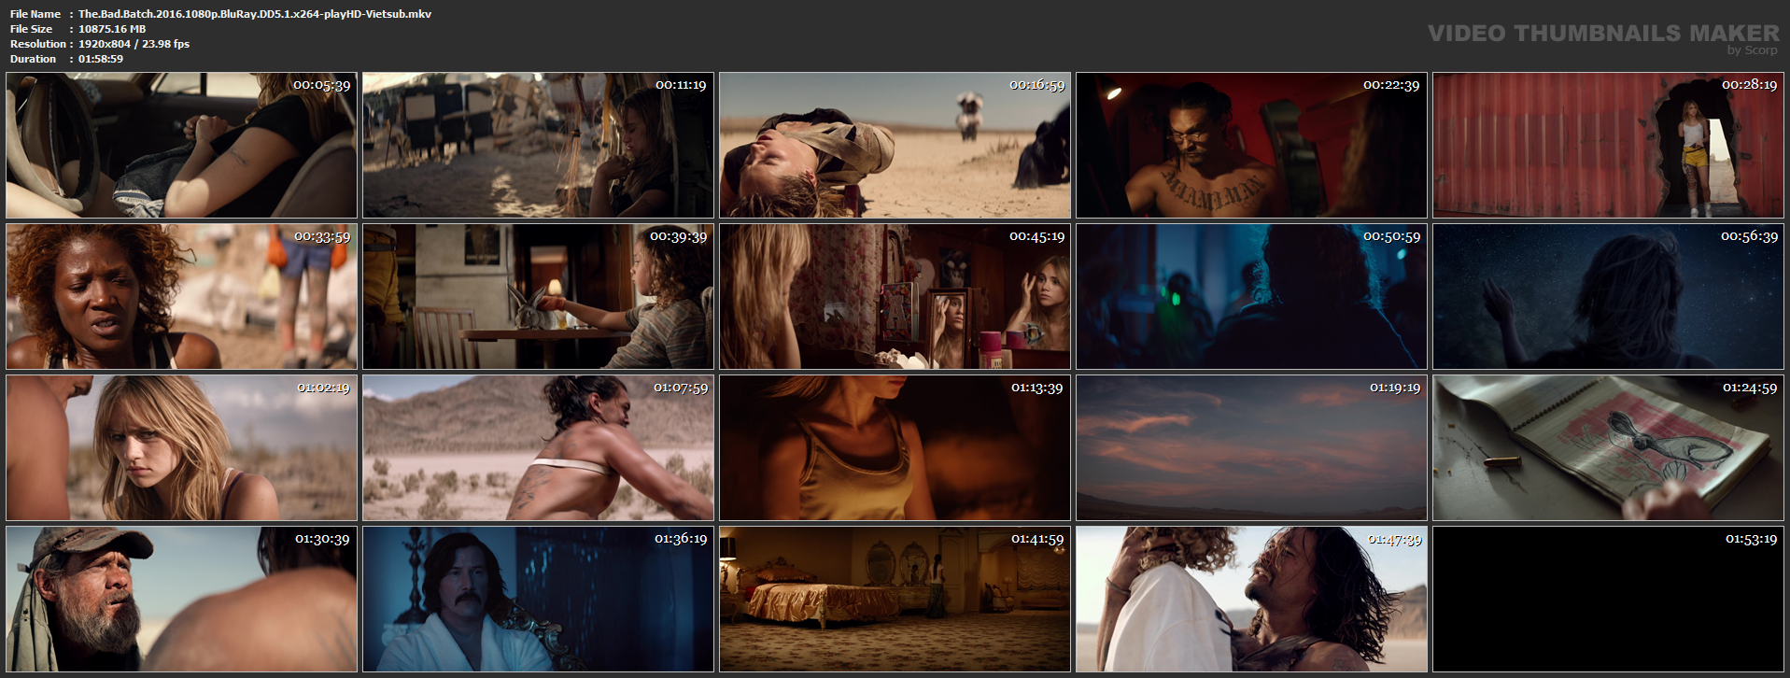Click the 'Duration' label
Viewport: 1790px width, 678px height.
[34, 59]
